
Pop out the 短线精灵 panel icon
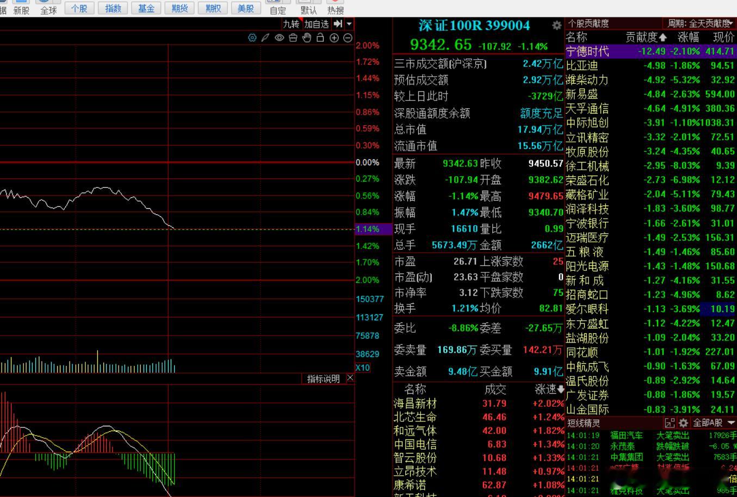[670, 423]
